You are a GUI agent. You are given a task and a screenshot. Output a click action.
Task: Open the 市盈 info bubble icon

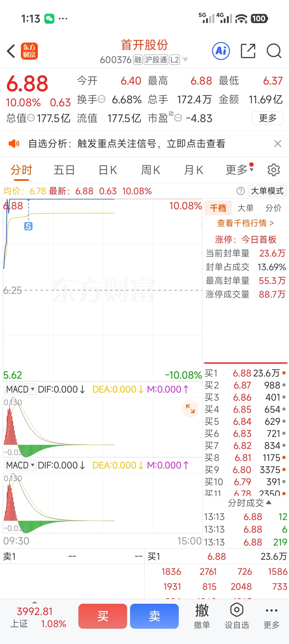178,118
